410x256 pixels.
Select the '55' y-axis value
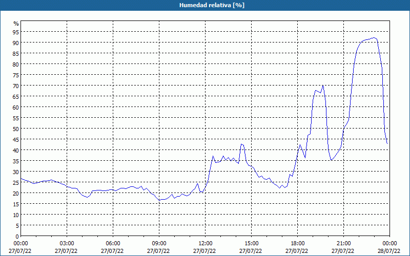(16, 118)
